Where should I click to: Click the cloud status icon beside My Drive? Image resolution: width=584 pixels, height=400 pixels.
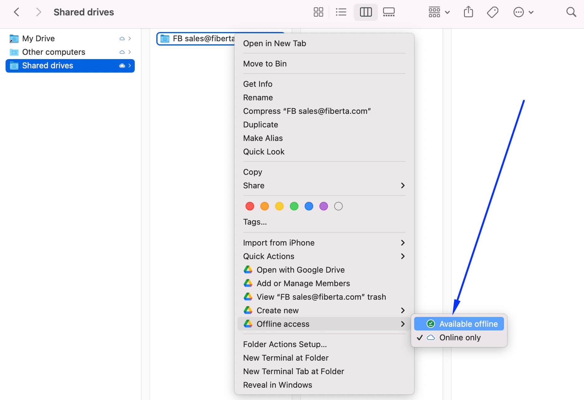pos(122,38)
